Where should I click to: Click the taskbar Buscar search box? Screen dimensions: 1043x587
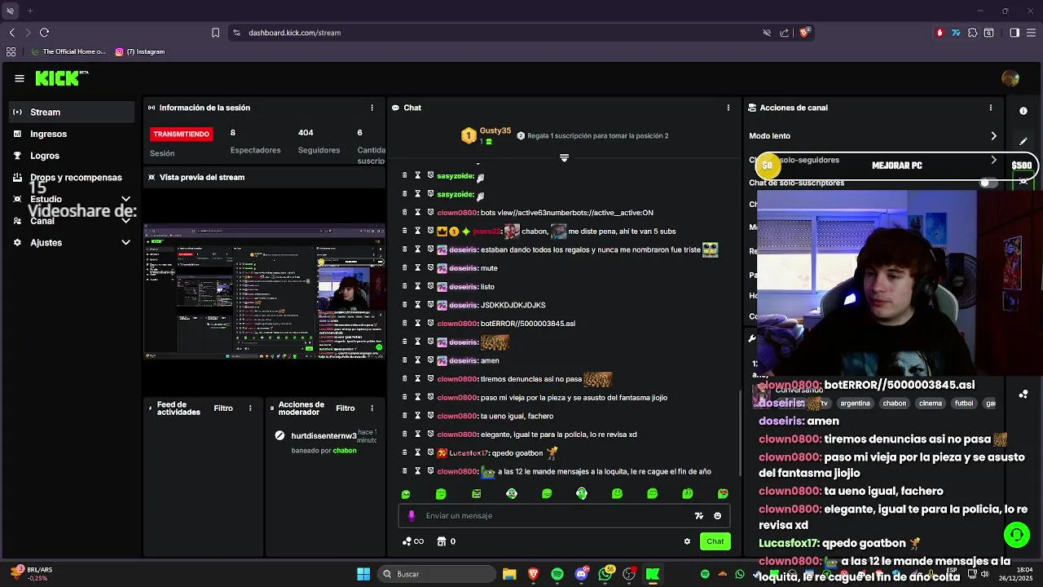(x=435, y=574)
